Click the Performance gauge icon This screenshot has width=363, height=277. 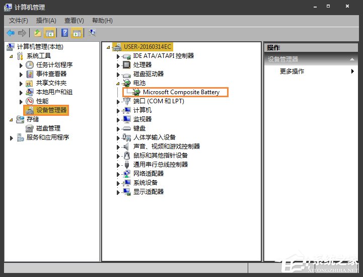tap(30, 101)
